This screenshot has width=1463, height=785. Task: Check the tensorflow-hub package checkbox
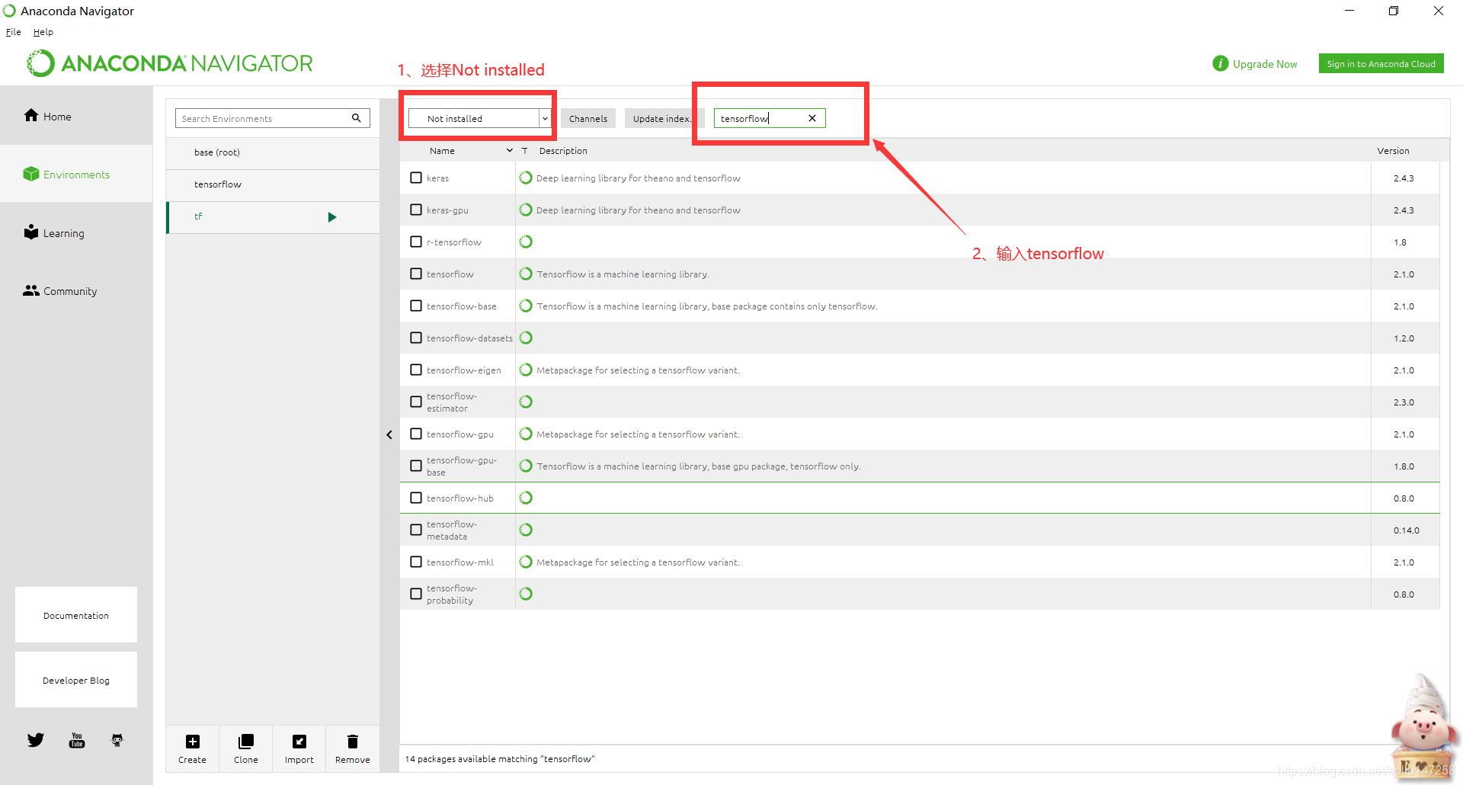pos(416,498)
